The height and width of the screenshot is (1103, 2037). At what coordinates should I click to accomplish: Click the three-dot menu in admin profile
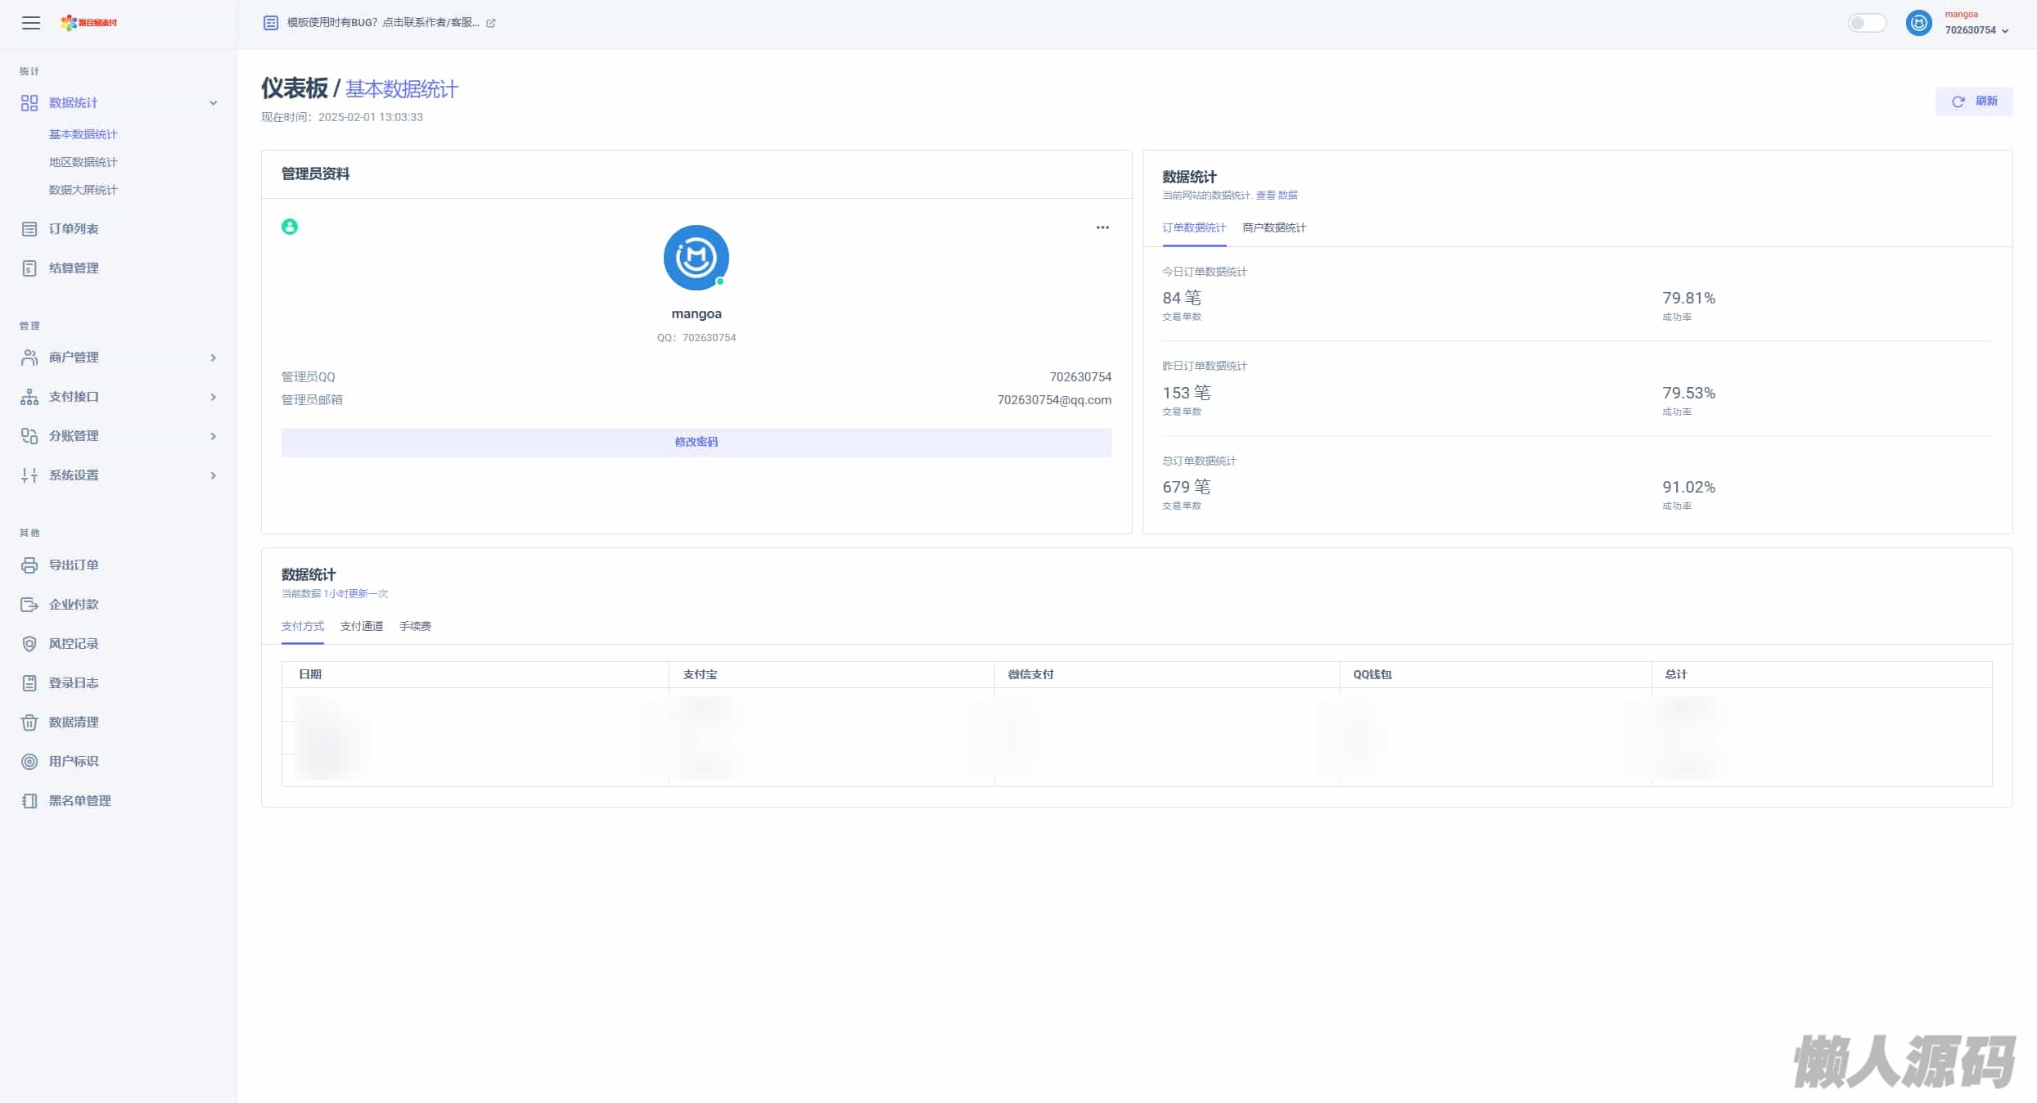[1102, 227]
